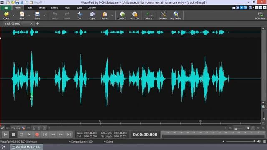Viewport: 267px width, 150px height.
Task: Switch to the Custom ribbon tab
Action: (92, 7)
